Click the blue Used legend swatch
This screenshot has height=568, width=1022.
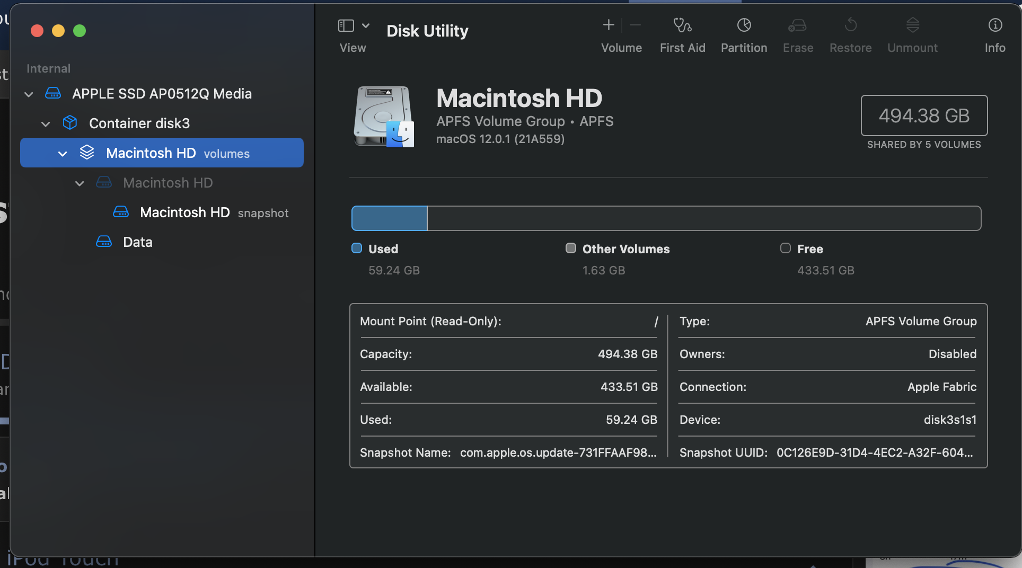pos(357,248)
